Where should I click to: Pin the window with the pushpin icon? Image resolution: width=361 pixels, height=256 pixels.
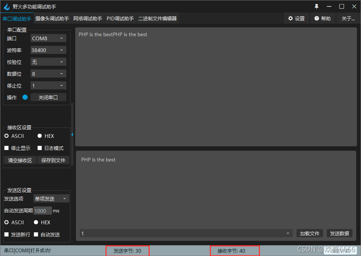[316, 6]
